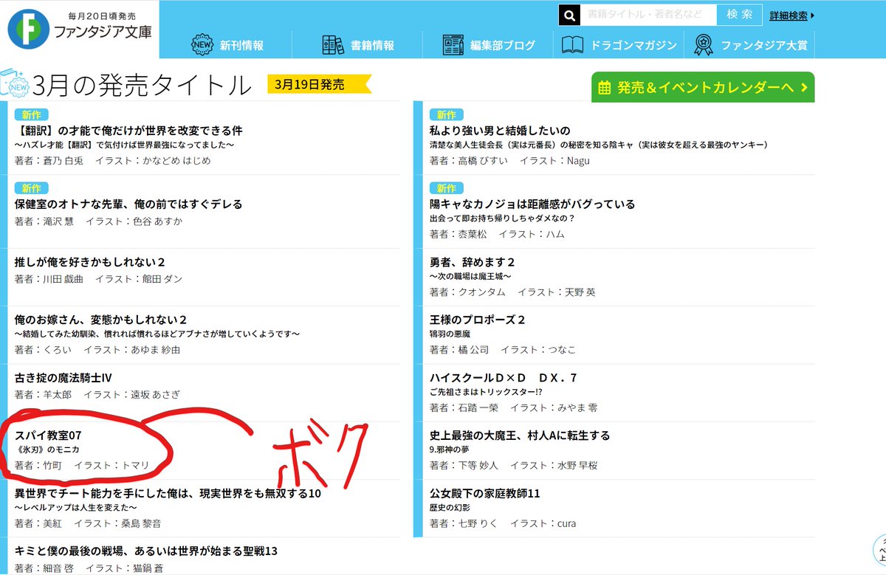
Task: Open 異世界でチート能力を手にした俺は title
Action: coord(168,493)
